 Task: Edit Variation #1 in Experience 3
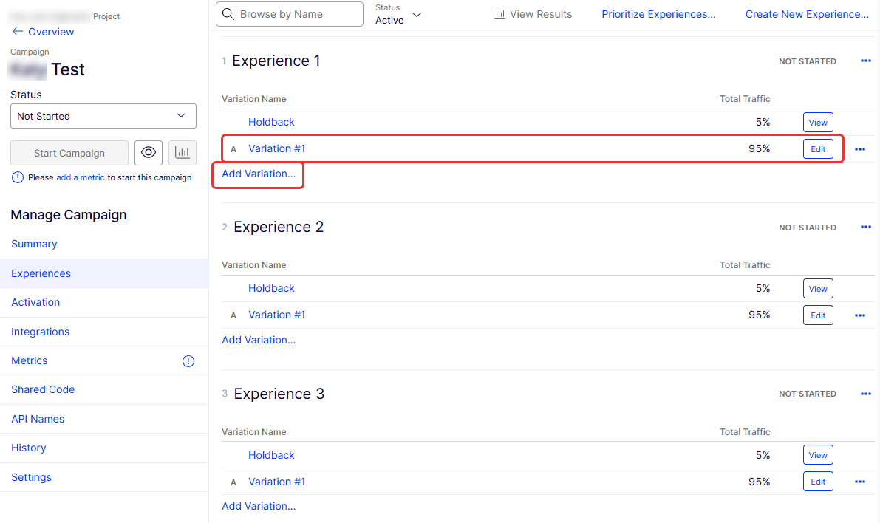tap(818, 482)
